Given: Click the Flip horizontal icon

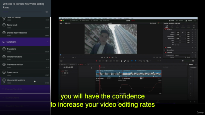Looking at the screenshot, I should pos(176,45).
